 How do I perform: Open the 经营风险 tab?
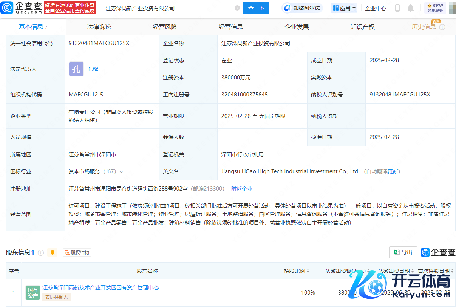click(x=165, y=27)
